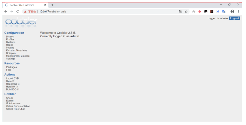Log out with the Logout button

pos(235,18)
